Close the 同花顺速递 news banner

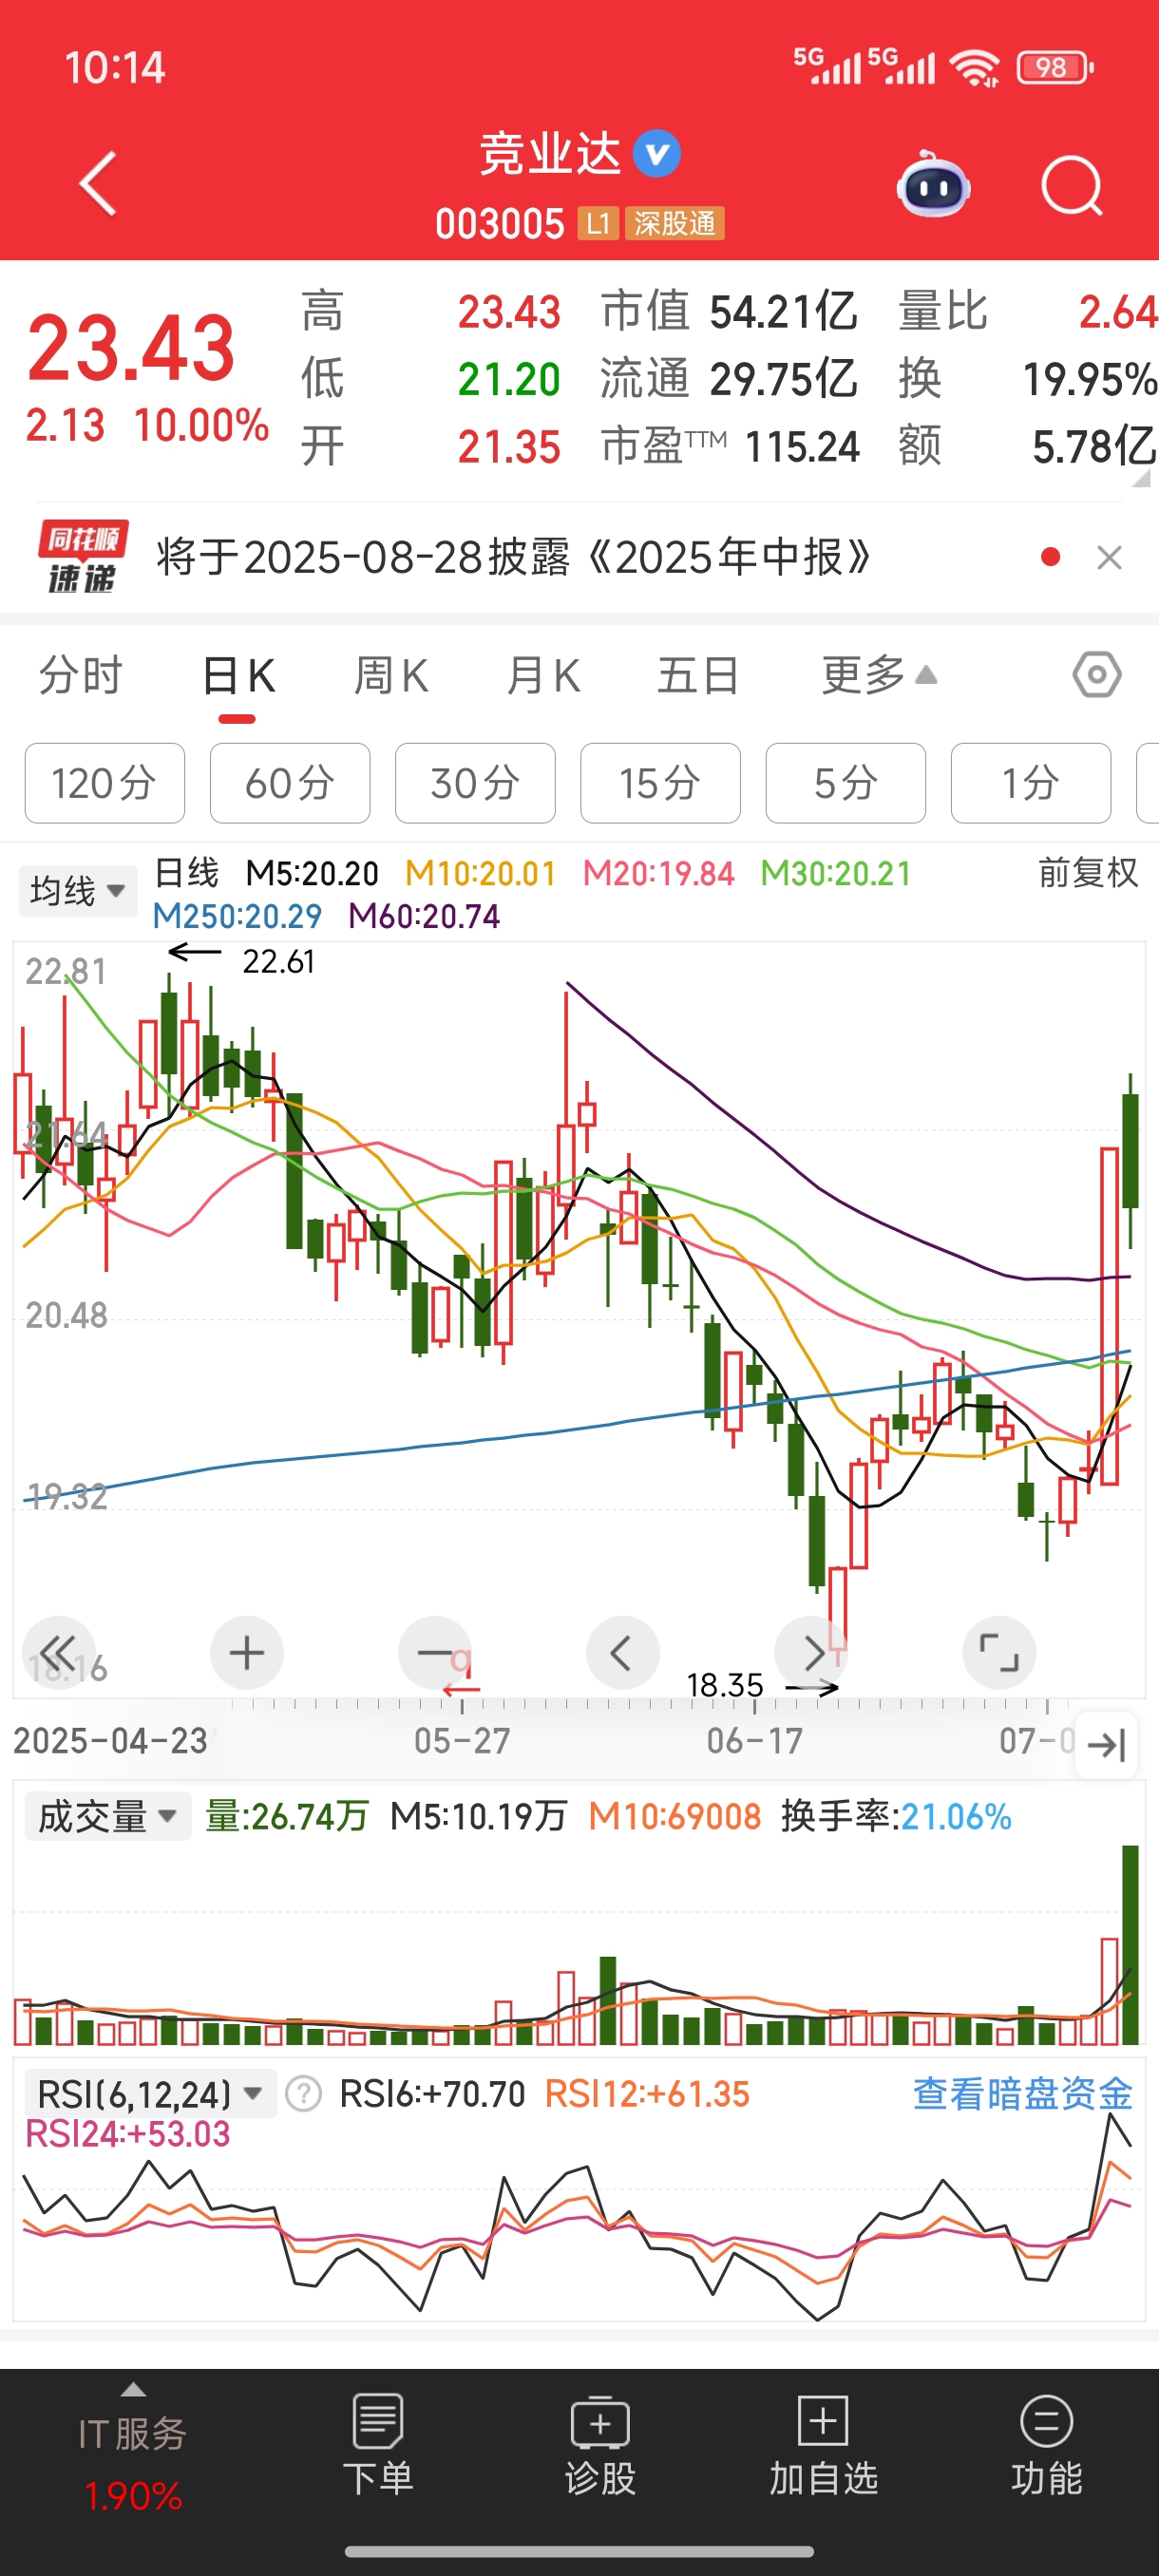click(1109, 558)
